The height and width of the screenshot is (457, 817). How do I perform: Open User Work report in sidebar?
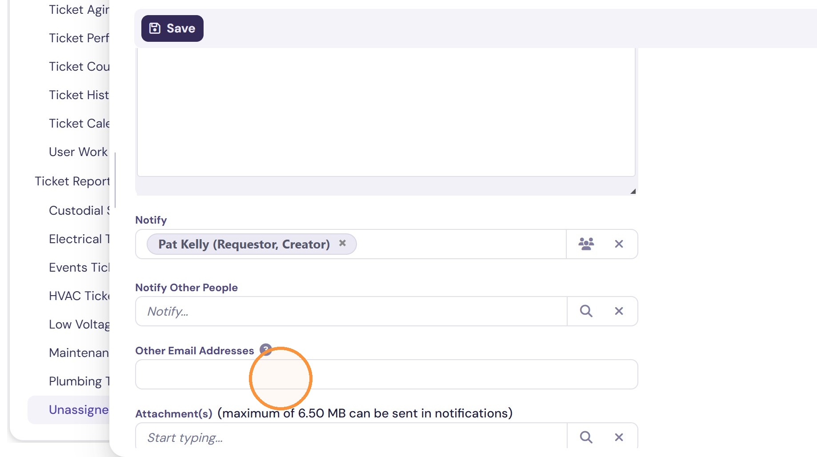78,152
